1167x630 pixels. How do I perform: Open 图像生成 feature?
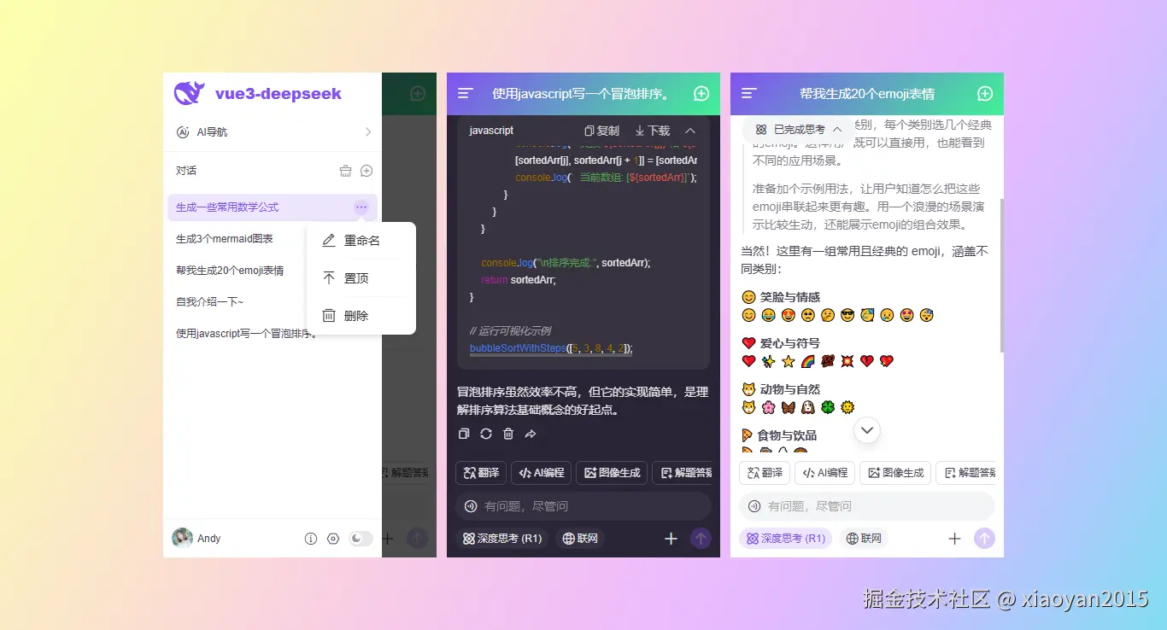[611, 472]
